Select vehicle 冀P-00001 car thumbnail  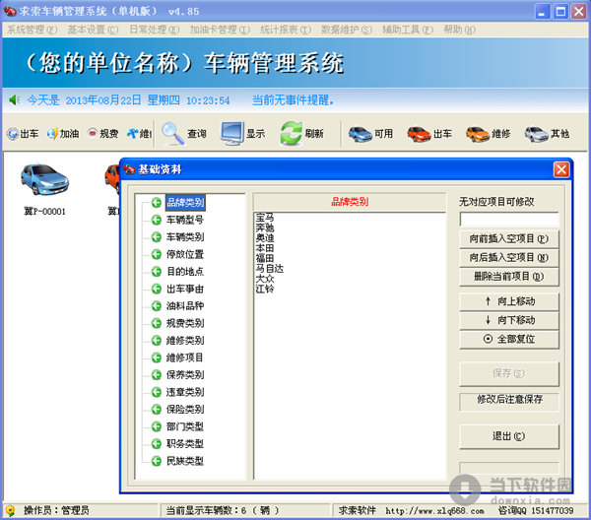tap(44, 180)
